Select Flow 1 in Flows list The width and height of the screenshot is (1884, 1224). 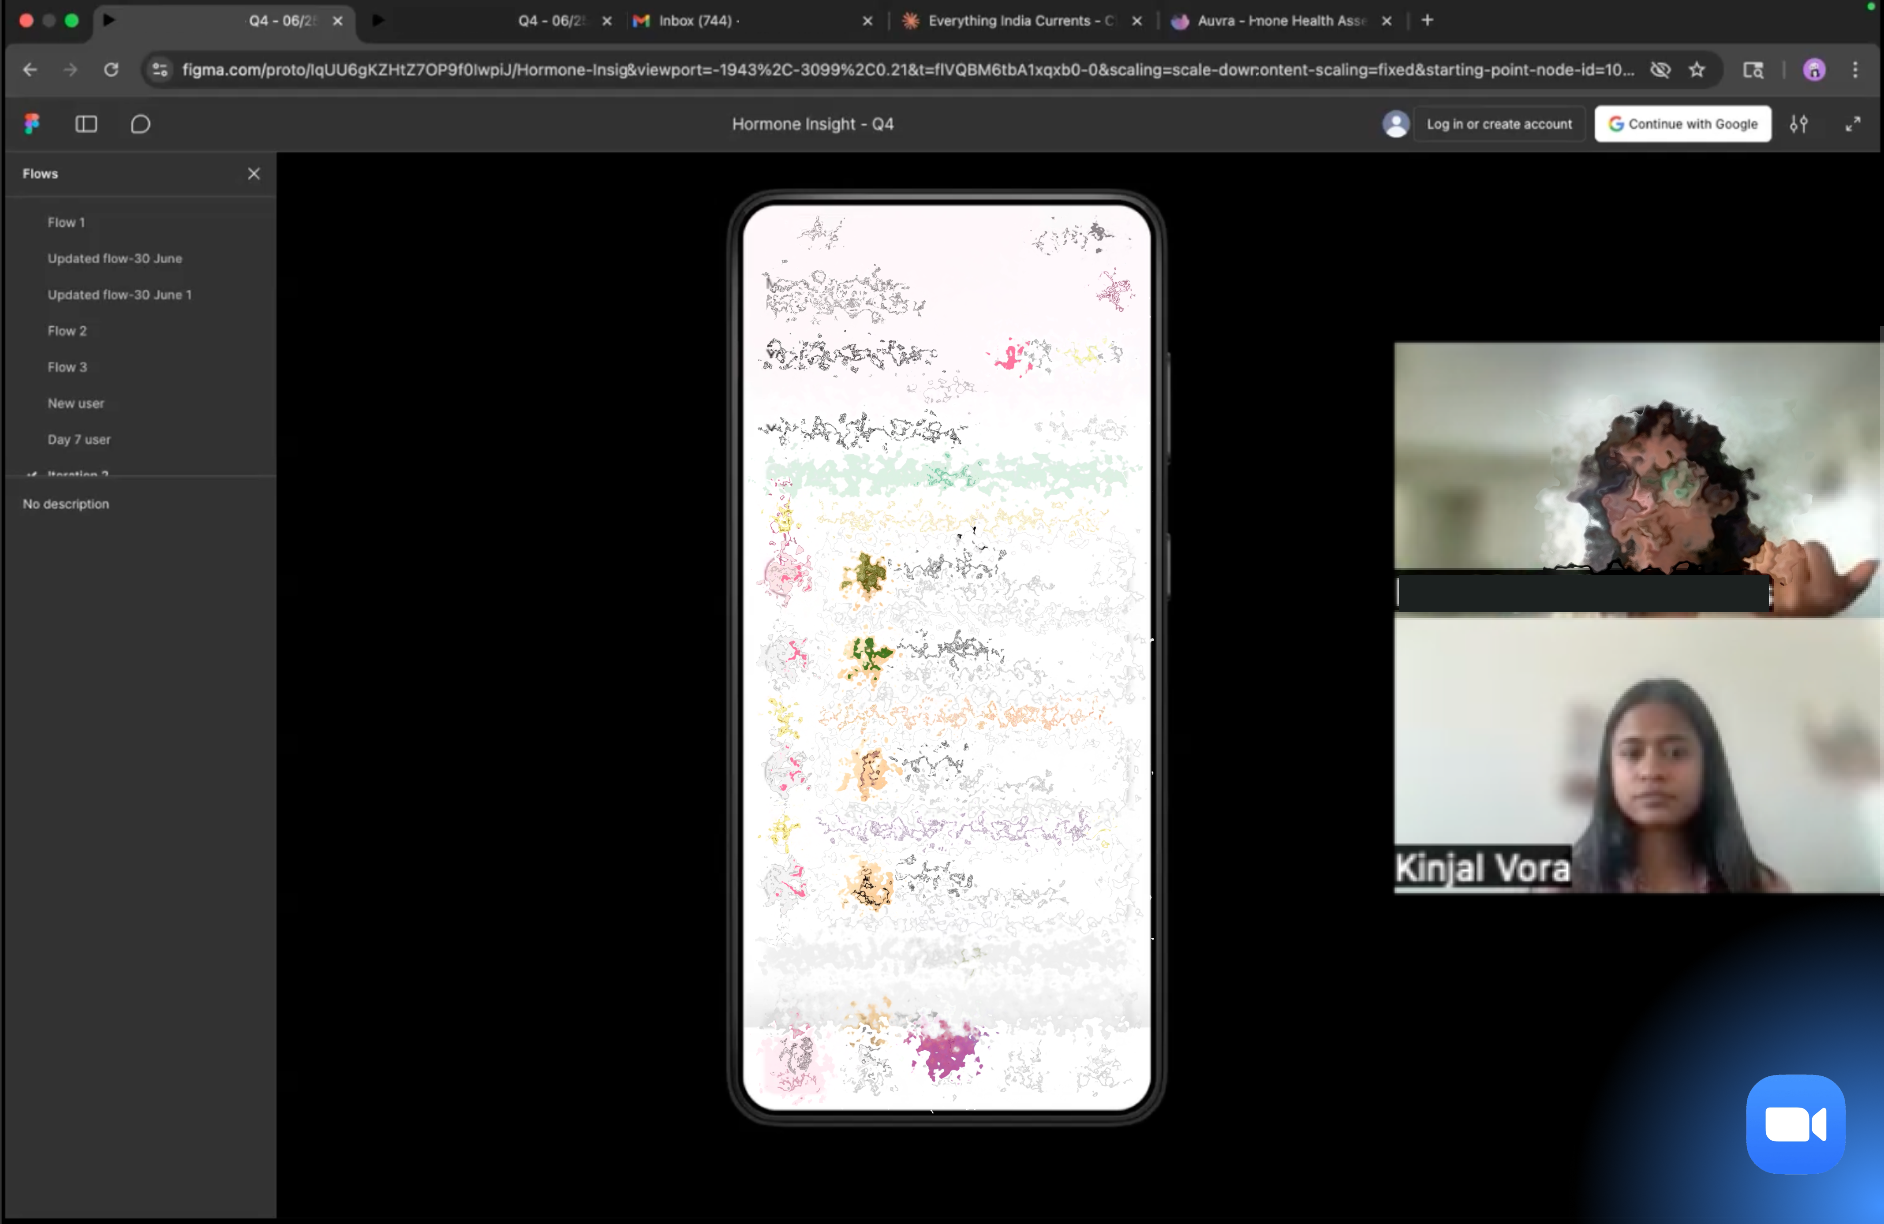66,222
